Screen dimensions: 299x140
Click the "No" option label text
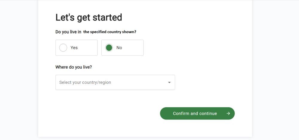tap(119, 48)
